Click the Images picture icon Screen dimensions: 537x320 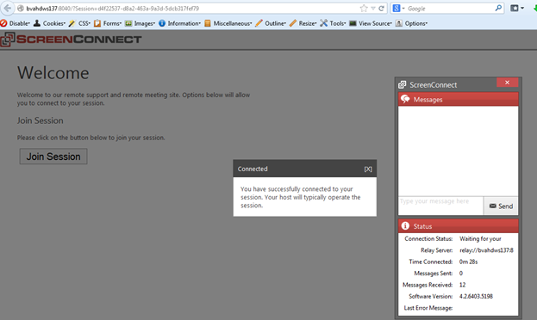128,23
